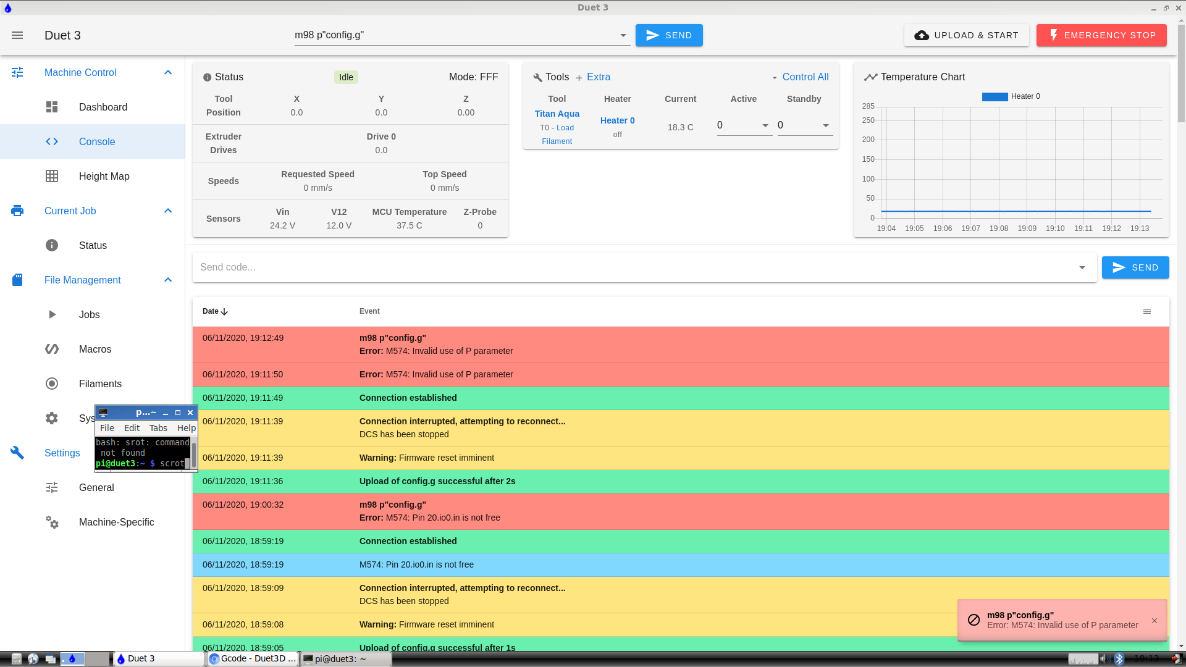The width and height of the screenshot is (1186, 667).
Task: Open the Send code history dropdown arrow
Action: tap(1082, 267)
